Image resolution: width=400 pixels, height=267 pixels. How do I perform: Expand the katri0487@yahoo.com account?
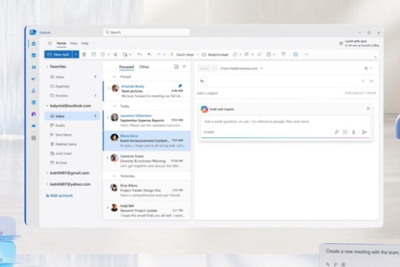click(47, 184)
